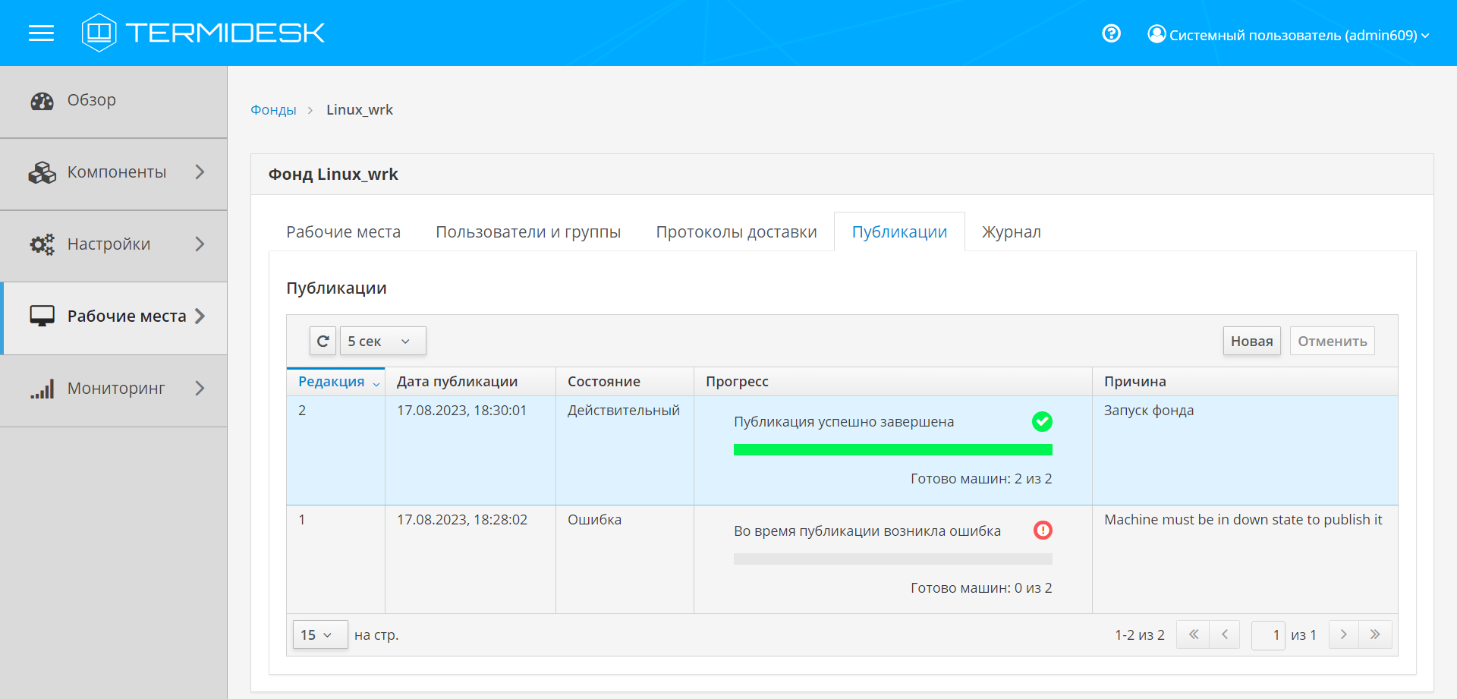Open the Рабочие места tab
Viewport: 1457px width, 699px height.
point(343,231)
